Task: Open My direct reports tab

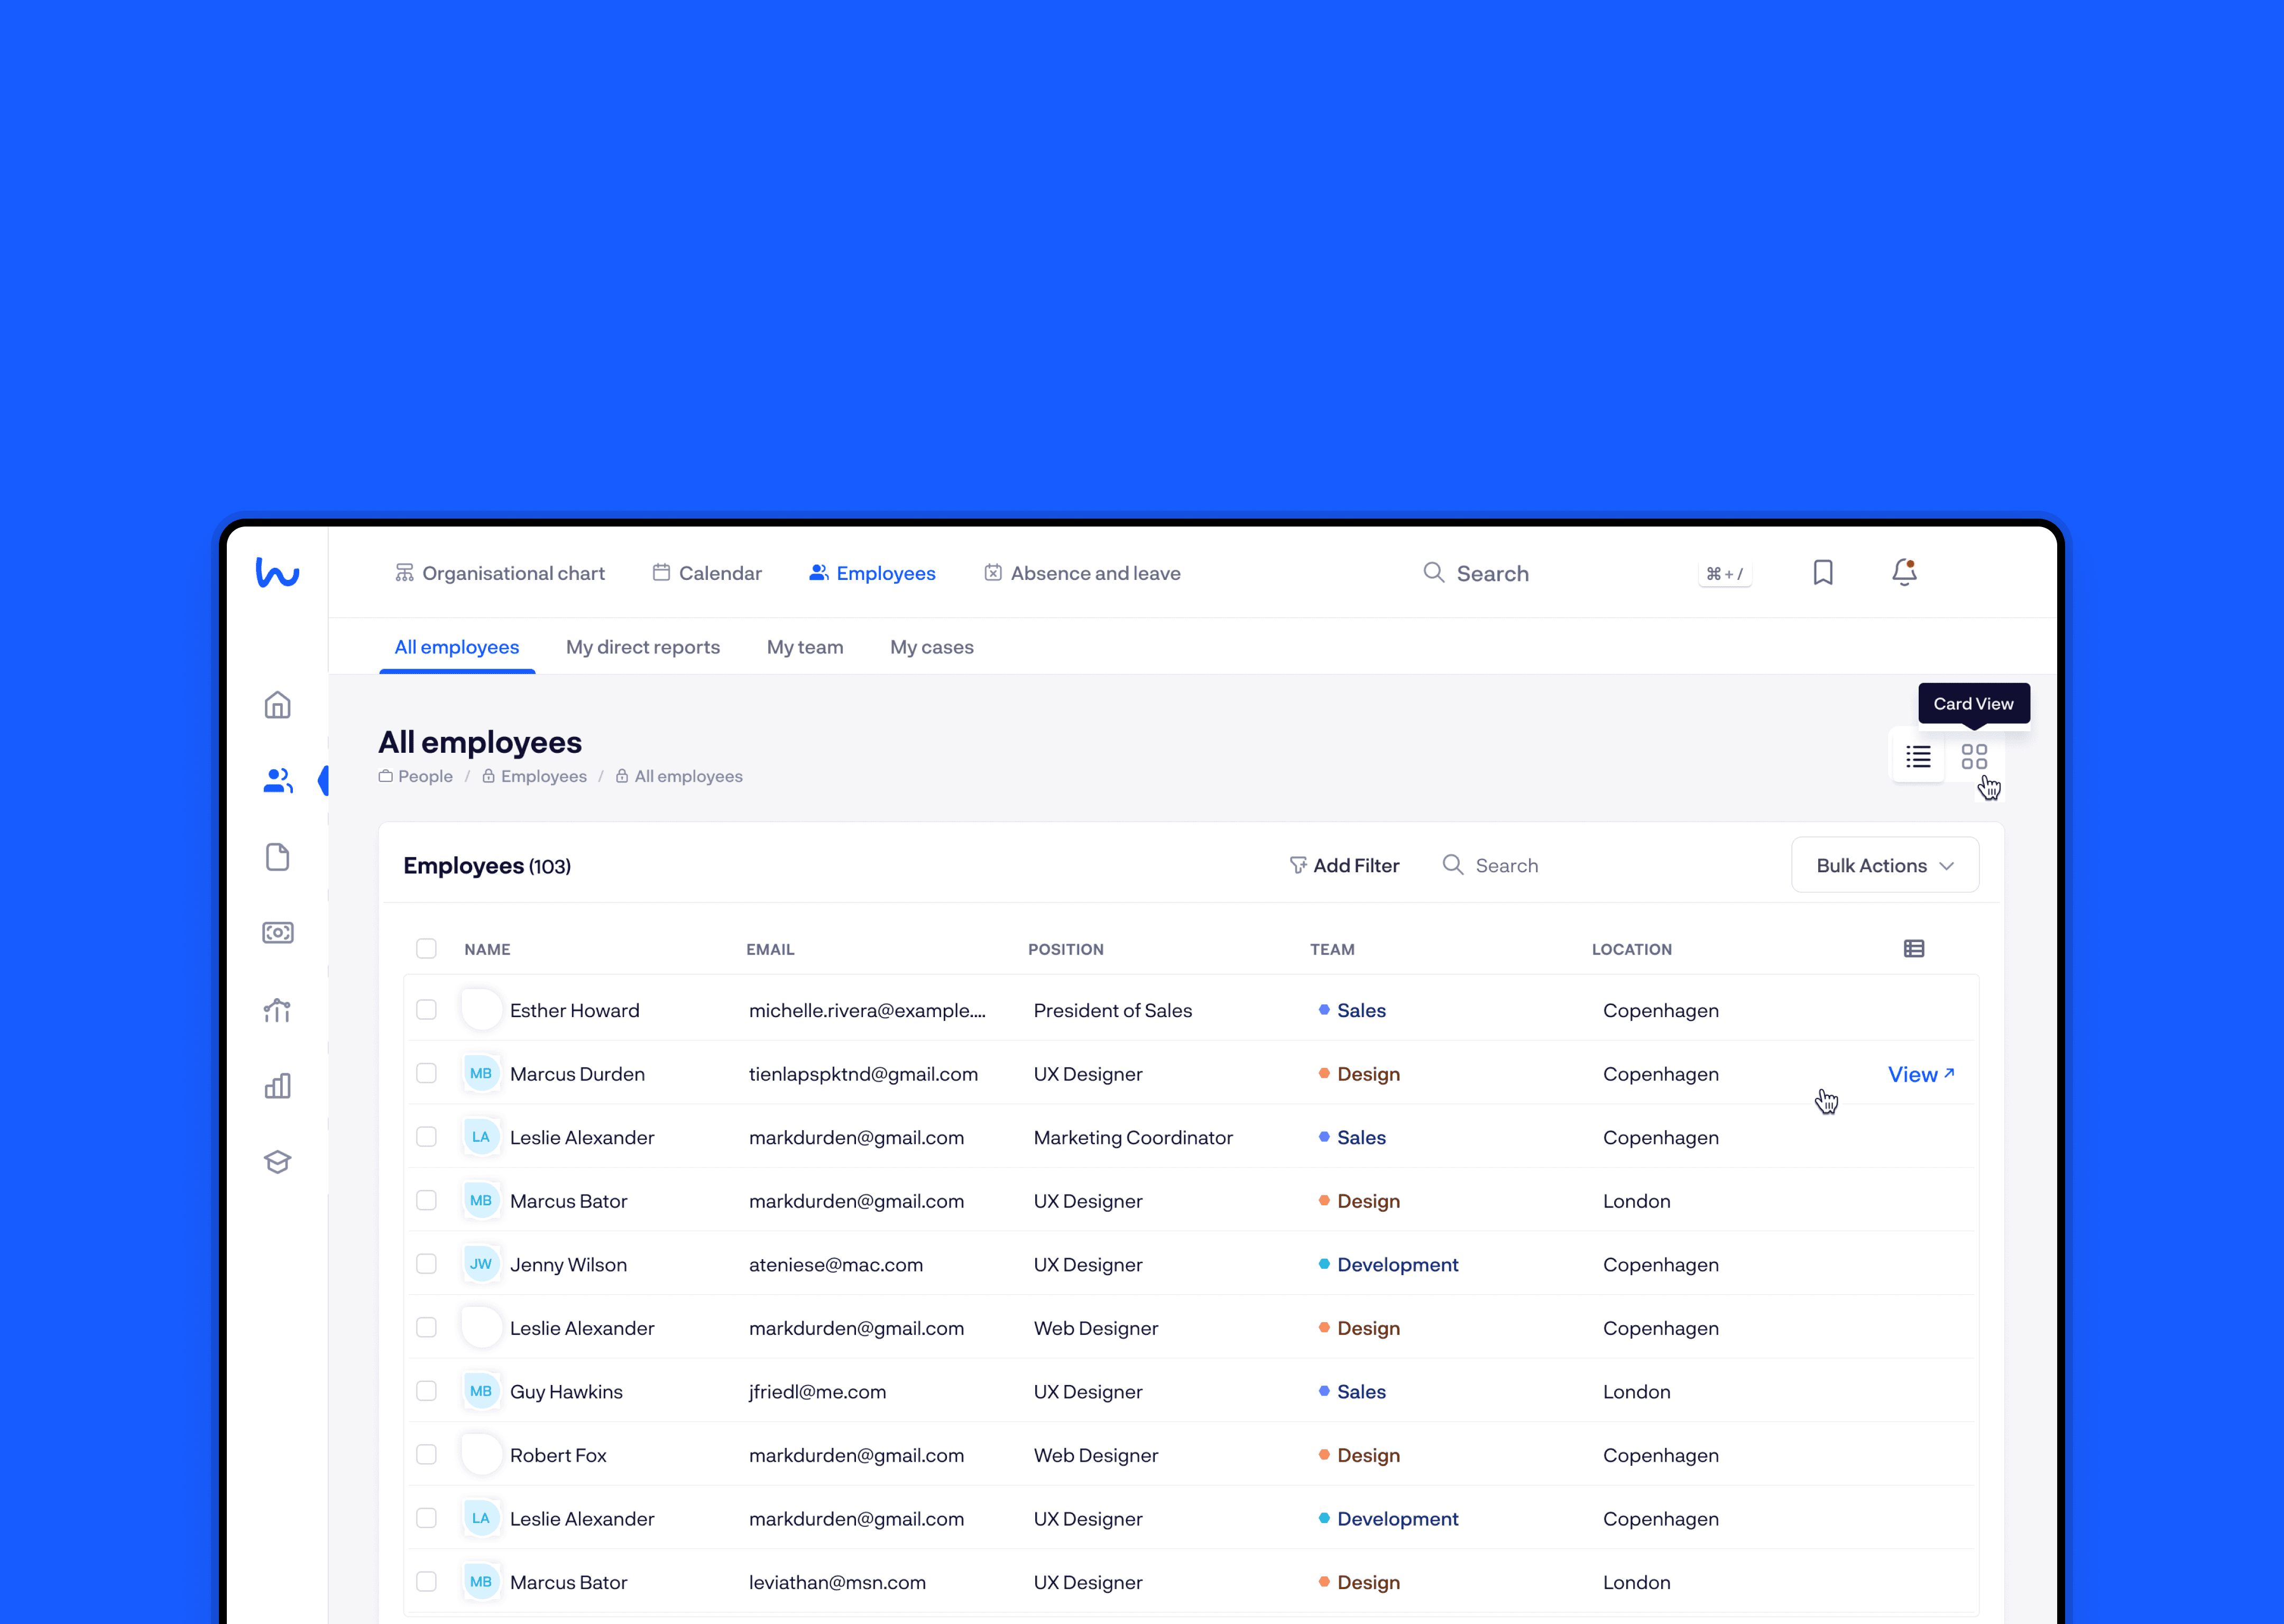Action: pos(643,647)
